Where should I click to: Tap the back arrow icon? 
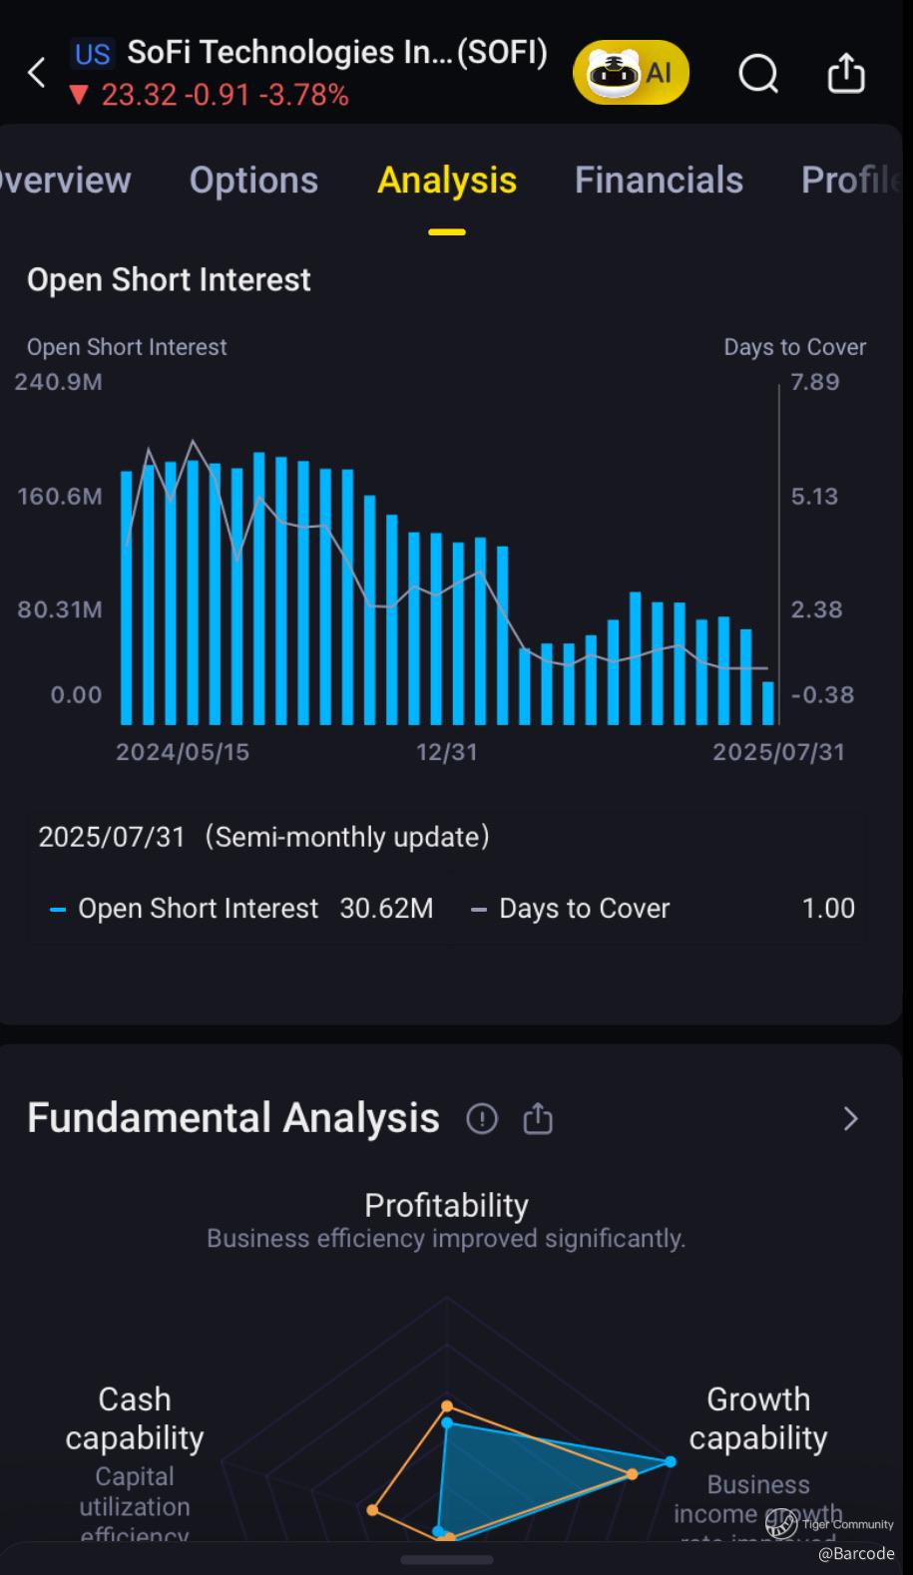point(37,73)
